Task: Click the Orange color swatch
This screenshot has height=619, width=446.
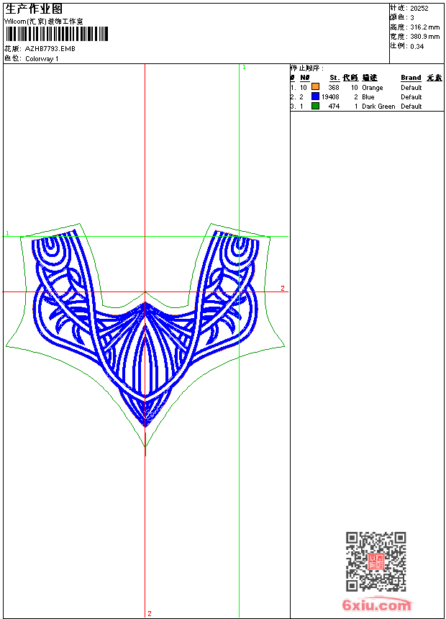Action: click(x=315, y=86)
